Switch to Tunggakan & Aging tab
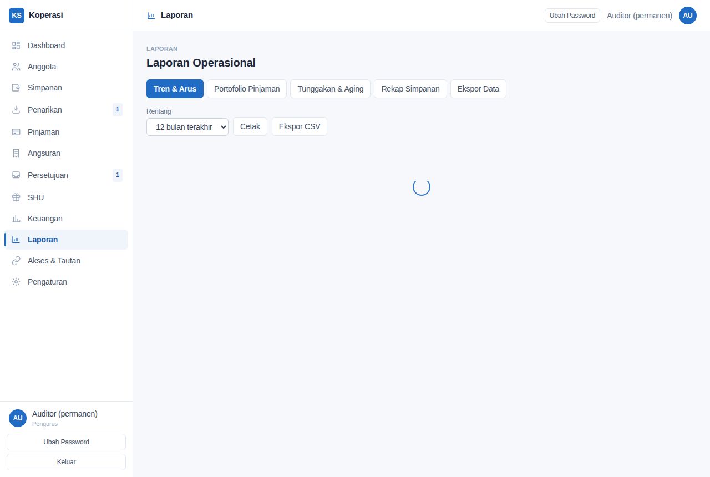710x477 pixels. [x=330, y=89]
